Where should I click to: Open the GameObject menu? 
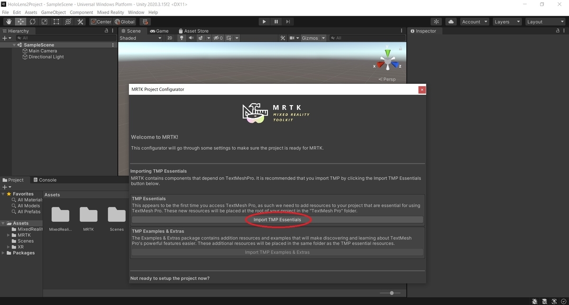pyautogui.click(x=54, y=12)
